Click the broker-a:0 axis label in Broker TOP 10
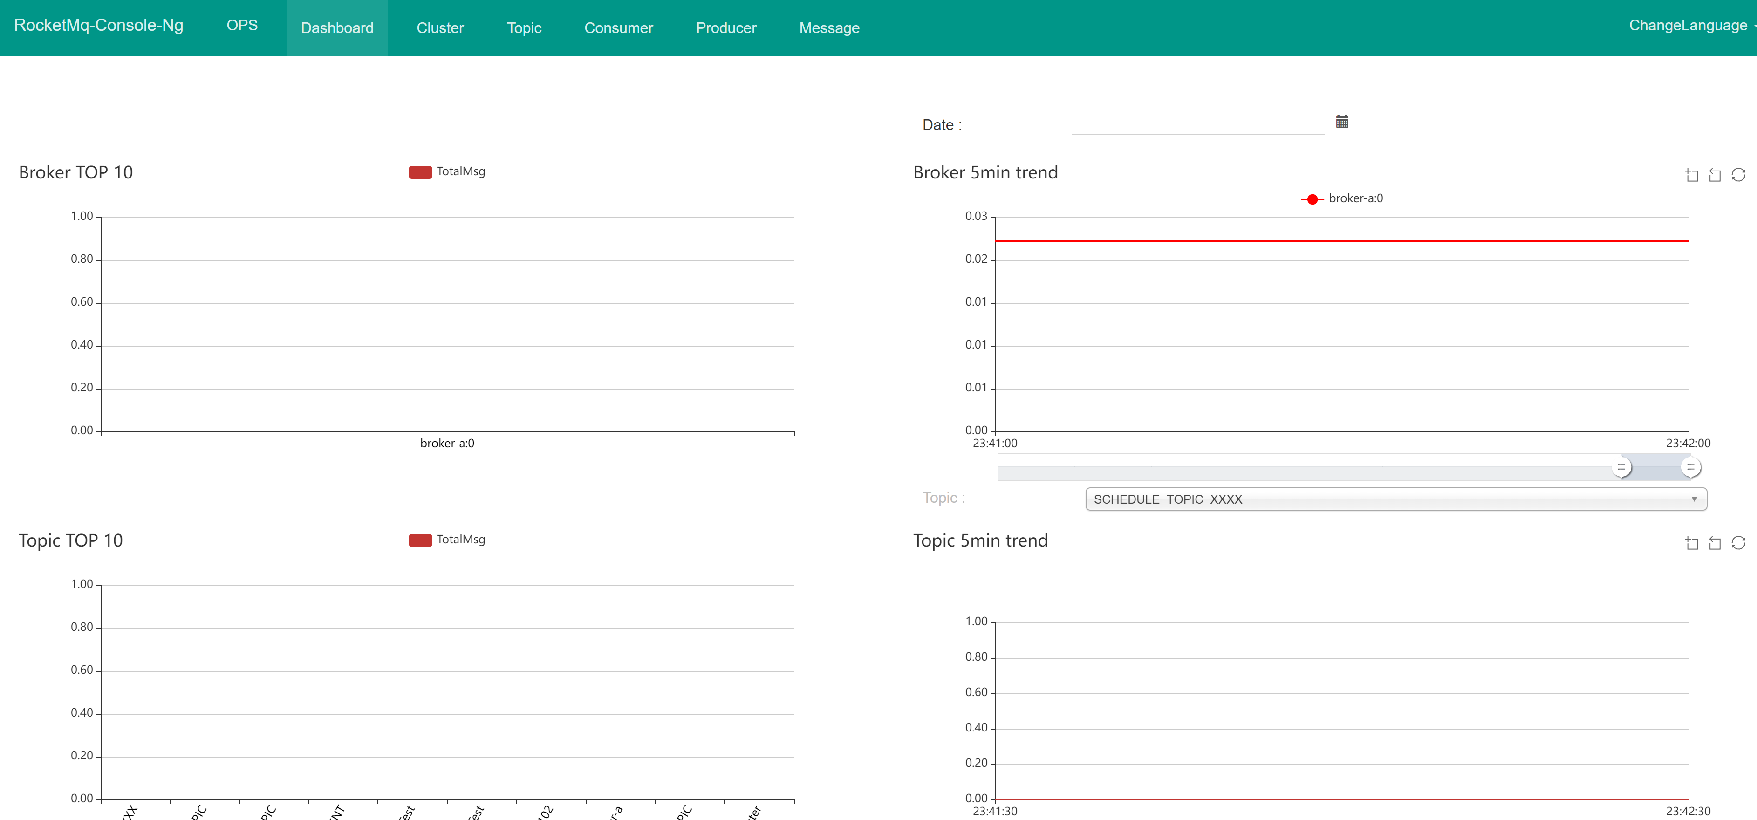This screenshot has width=1757, height=820. tap(447, 444)
